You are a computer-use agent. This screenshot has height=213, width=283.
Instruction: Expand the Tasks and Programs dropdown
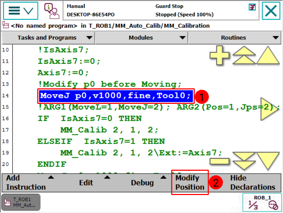tap(48, 38)
